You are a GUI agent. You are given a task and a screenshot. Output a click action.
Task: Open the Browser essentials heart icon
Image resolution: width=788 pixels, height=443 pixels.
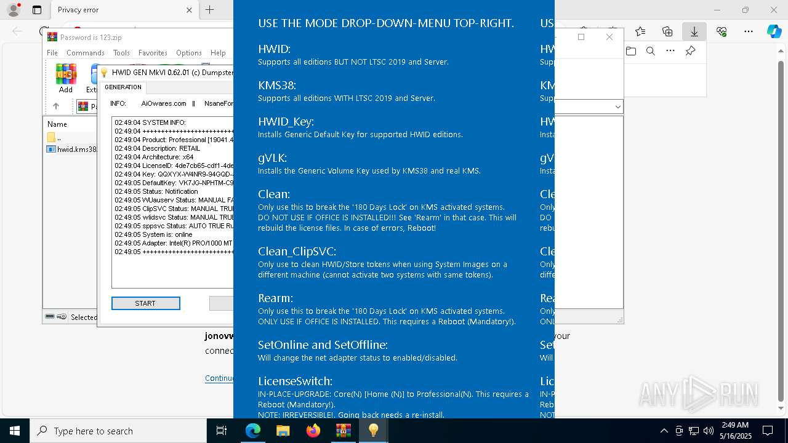(722, 31)
